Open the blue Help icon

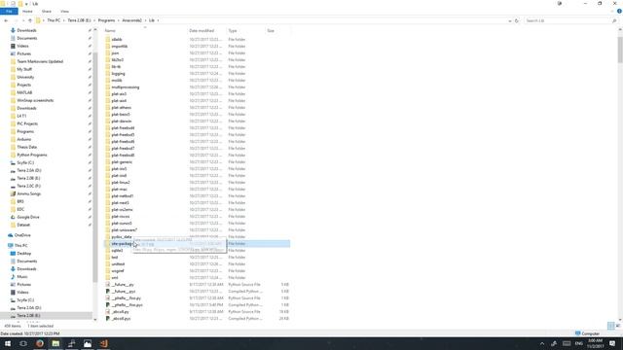coord(619,11)
